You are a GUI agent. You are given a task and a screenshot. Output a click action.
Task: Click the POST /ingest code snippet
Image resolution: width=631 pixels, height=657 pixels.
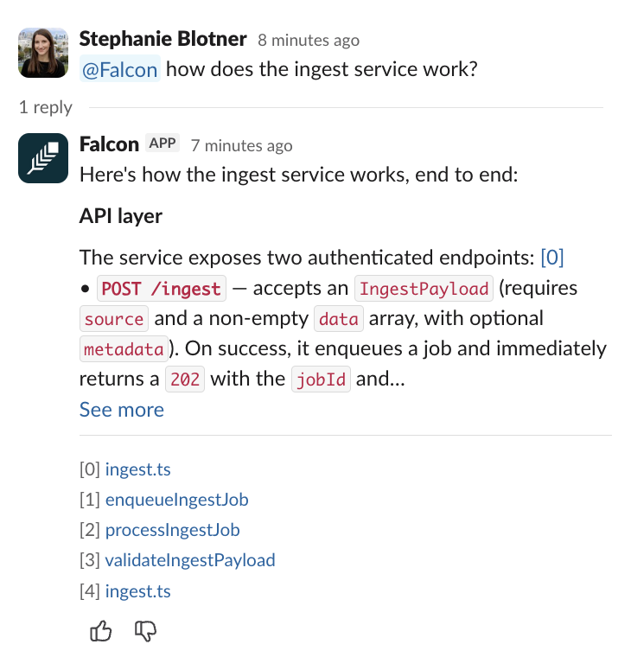click(162, 288)
